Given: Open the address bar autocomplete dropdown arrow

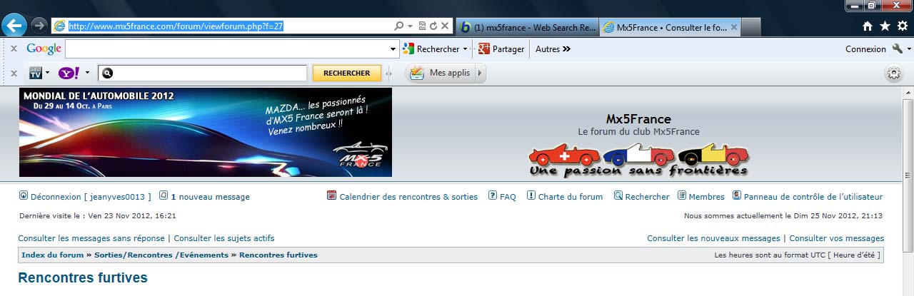Looking at the screenshot, I should tap(411, 26).
